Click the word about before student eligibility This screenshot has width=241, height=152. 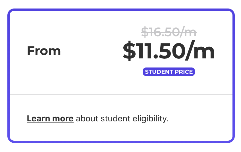tap(87, 119)
